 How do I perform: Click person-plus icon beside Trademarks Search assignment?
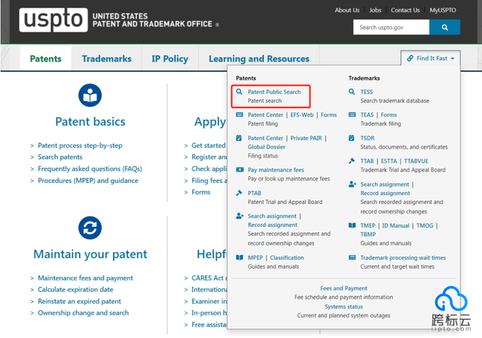point(352,184)
